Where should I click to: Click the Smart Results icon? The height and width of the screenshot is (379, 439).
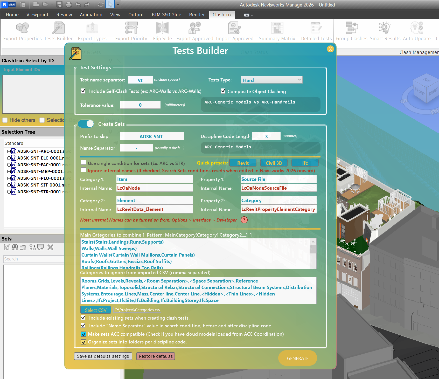tap(385, 28)
